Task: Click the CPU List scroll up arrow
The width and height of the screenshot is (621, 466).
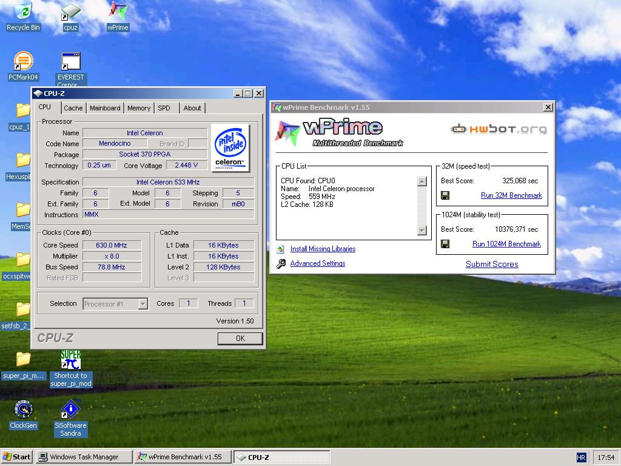Action: (x=422, y=181)
